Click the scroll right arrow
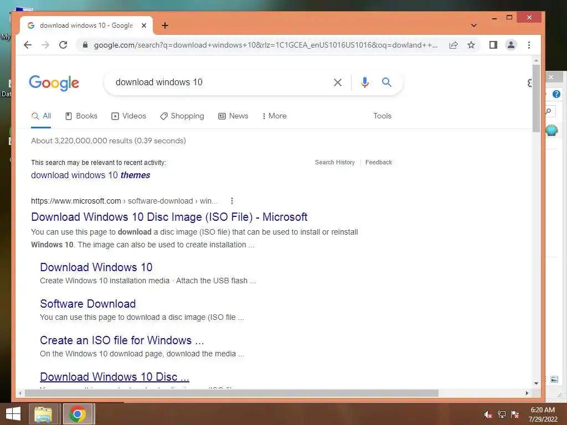Viewport: 567px width, 425px height. [527, 393]
